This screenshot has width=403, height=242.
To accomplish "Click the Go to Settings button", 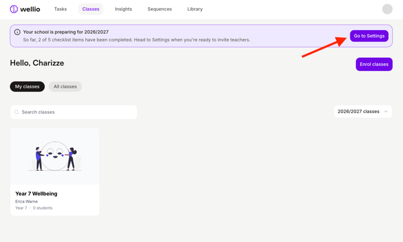I will pos(369,36).
